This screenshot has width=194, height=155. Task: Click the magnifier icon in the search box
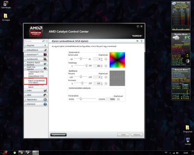point(43,41)
